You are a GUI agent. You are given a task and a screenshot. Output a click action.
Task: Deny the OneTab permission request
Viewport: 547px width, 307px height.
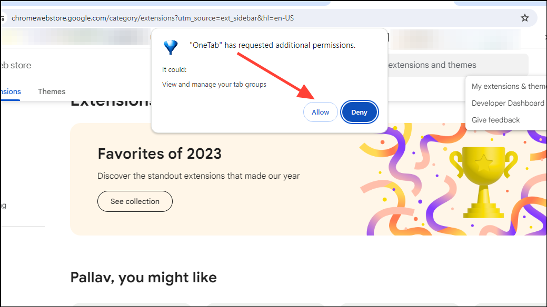360,112
